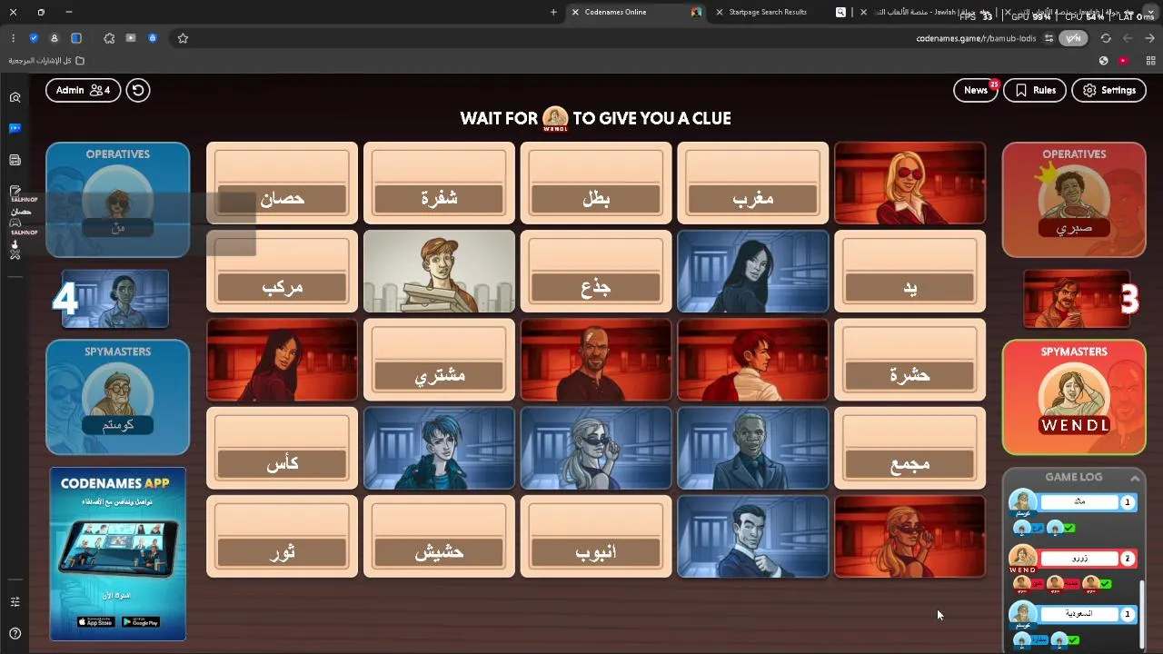Open the Rules page

1035,90
